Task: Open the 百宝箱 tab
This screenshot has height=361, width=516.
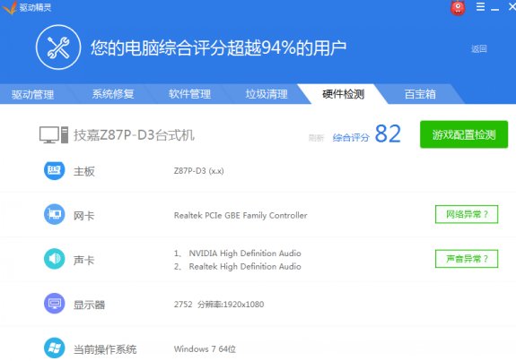Action: pos(420,94)
